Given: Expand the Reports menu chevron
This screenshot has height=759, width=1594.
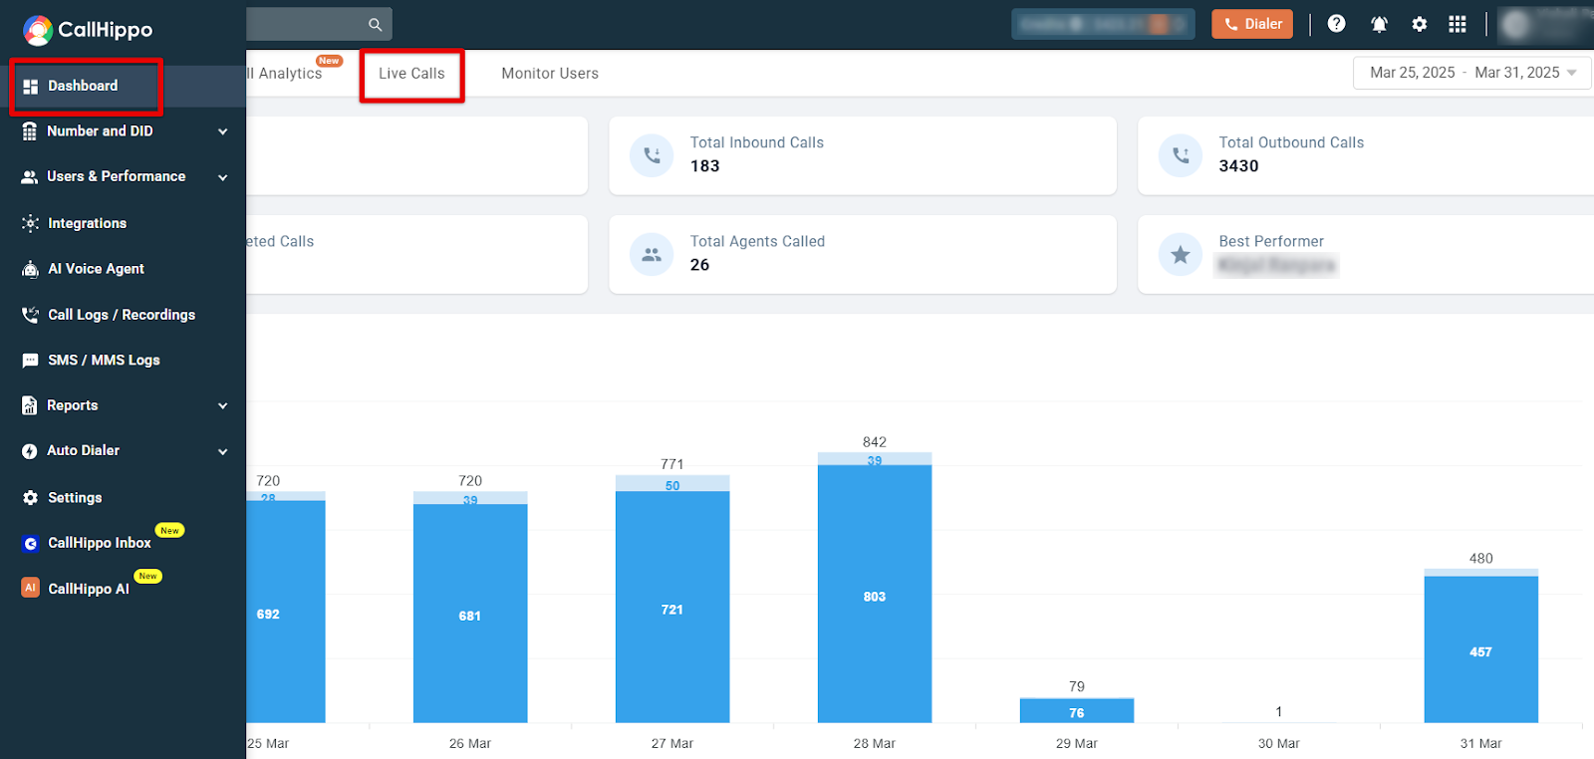Looking at the screenshot, I should click(x=223, y=405).
